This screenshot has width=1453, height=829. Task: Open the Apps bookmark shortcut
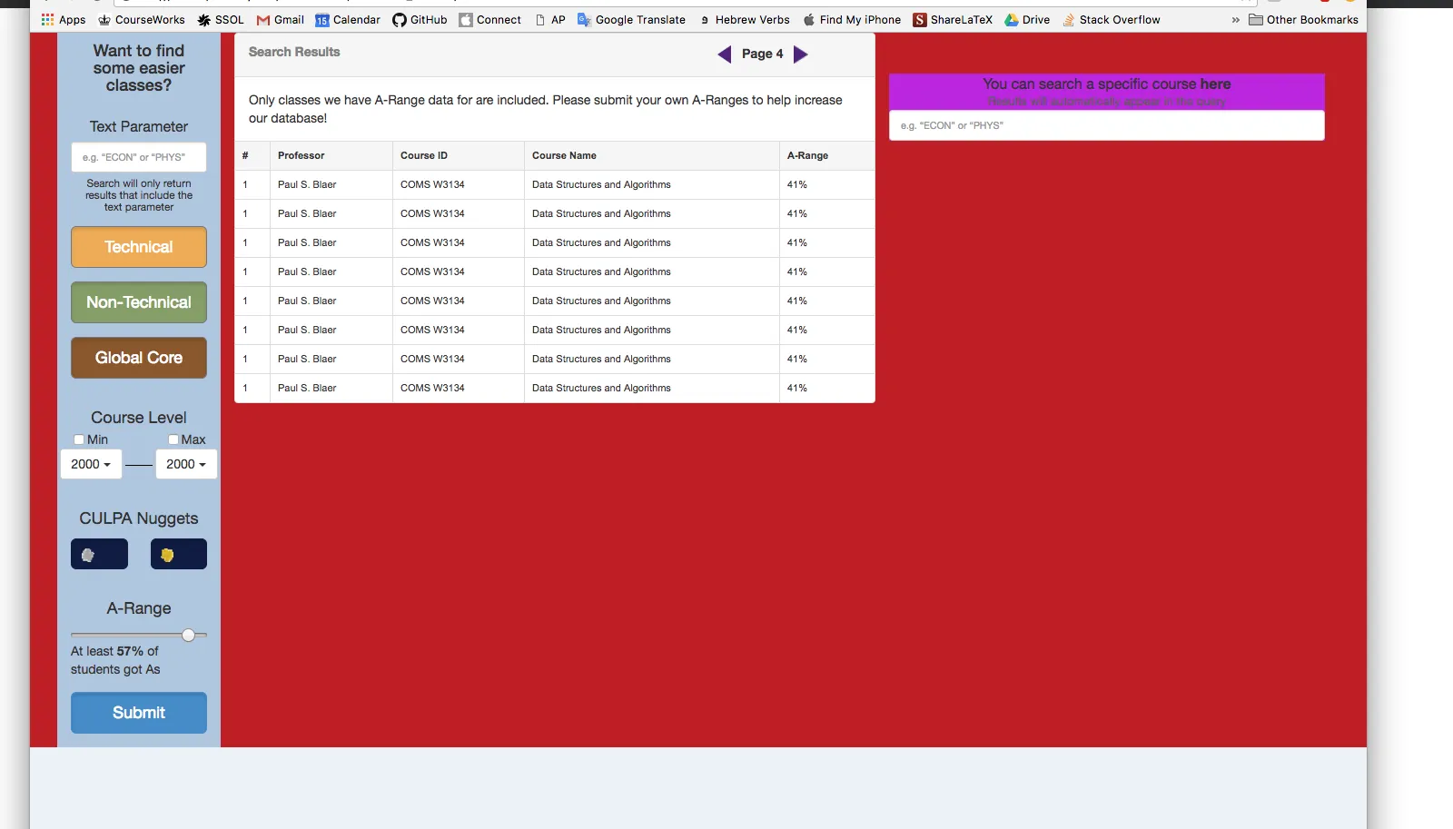(x=64, y=19)
